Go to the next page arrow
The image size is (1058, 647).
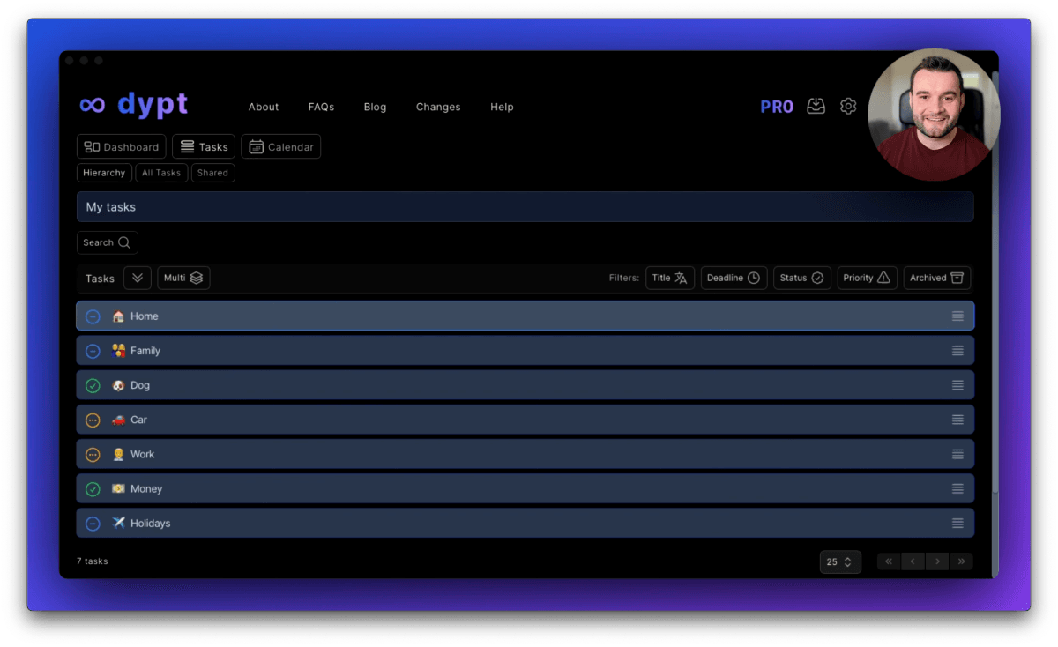[937, 561]
